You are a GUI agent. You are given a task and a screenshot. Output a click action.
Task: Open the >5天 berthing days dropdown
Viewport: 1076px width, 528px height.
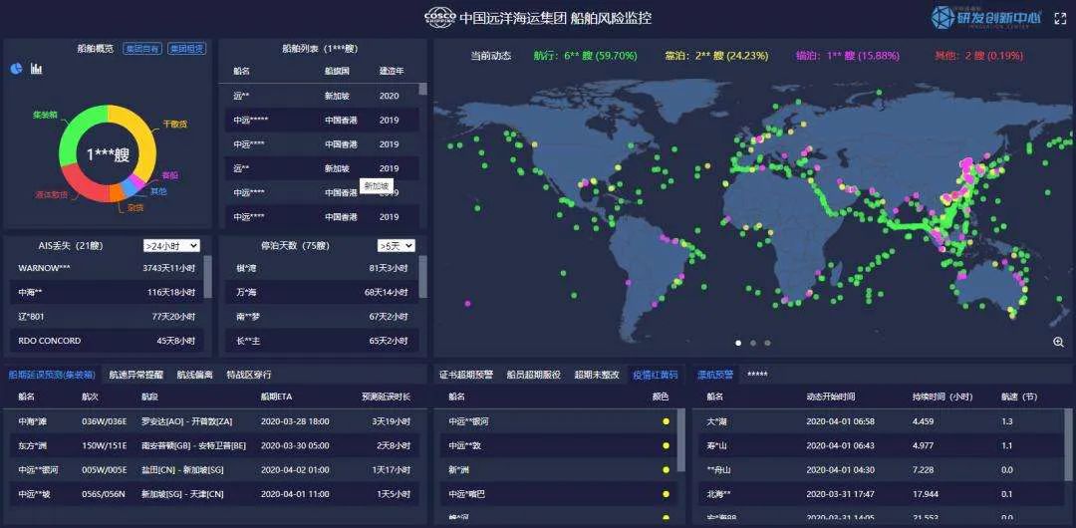click(x=396, y=245)
